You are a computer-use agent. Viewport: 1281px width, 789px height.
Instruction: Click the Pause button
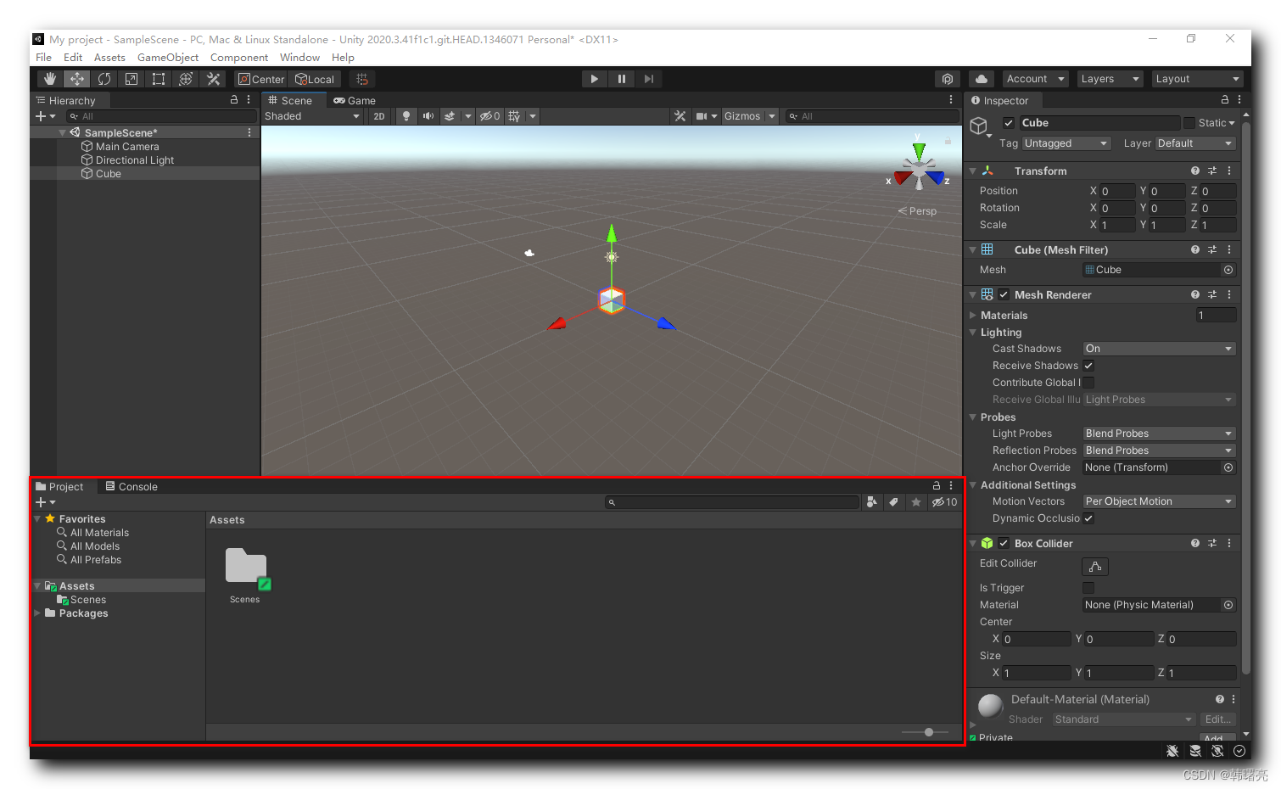click(x=622, y=79)
